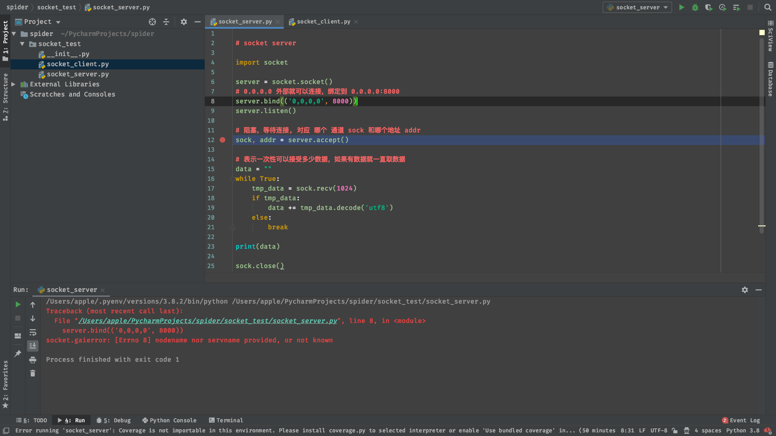Click the editor vertical scrollbar
Image resolution: width=776 pixels, height=436 pixels.
[761, 133]
